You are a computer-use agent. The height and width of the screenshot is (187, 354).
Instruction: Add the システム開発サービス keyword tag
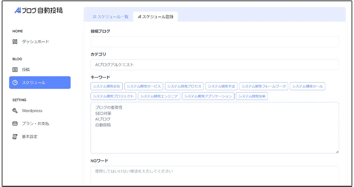(143, 86)
